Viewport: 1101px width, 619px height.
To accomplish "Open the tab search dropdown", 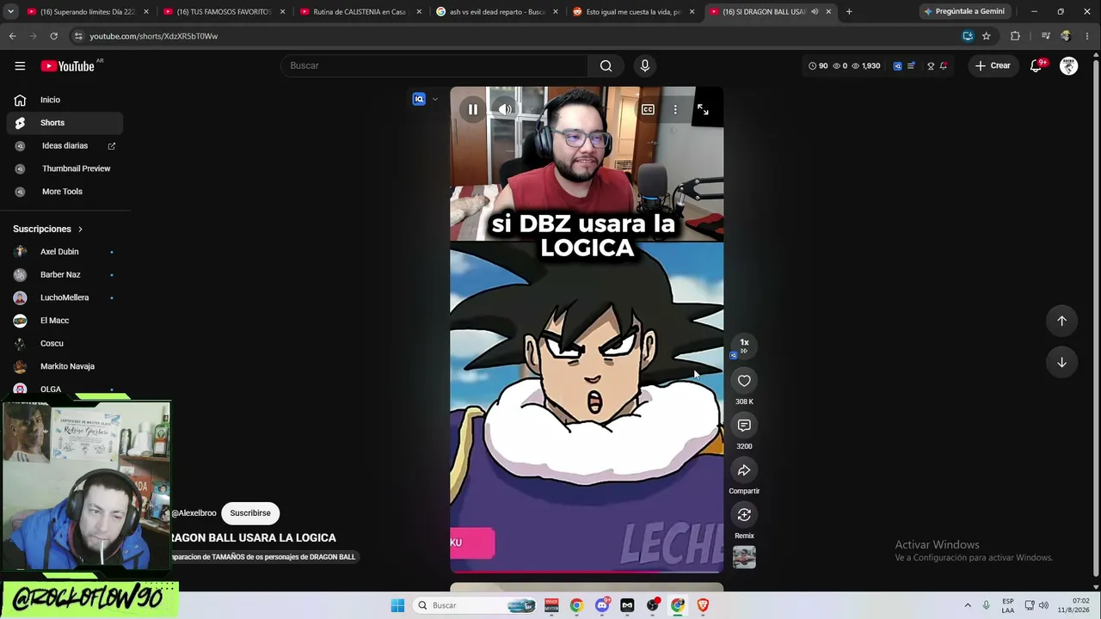I will [x=11, y=12].
